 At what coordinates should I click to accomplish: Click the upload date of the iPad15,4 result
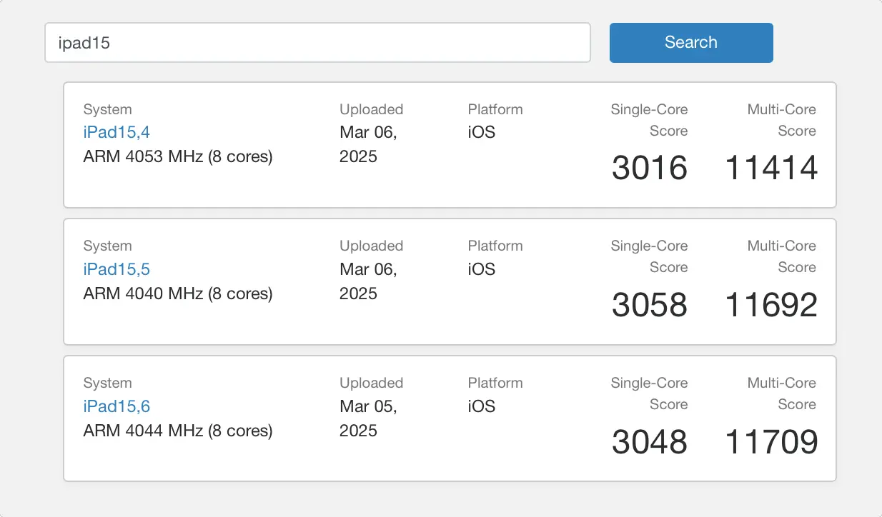pos(368,144)
